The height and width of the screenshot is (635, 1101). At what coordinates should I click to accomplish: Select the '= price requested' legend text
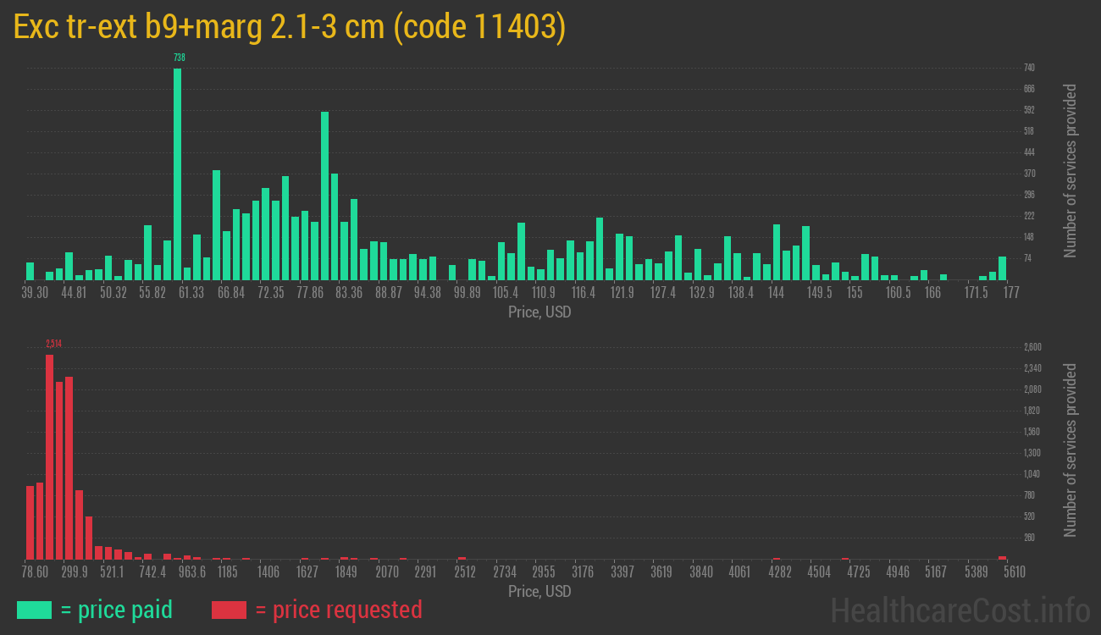coord(338,610)
